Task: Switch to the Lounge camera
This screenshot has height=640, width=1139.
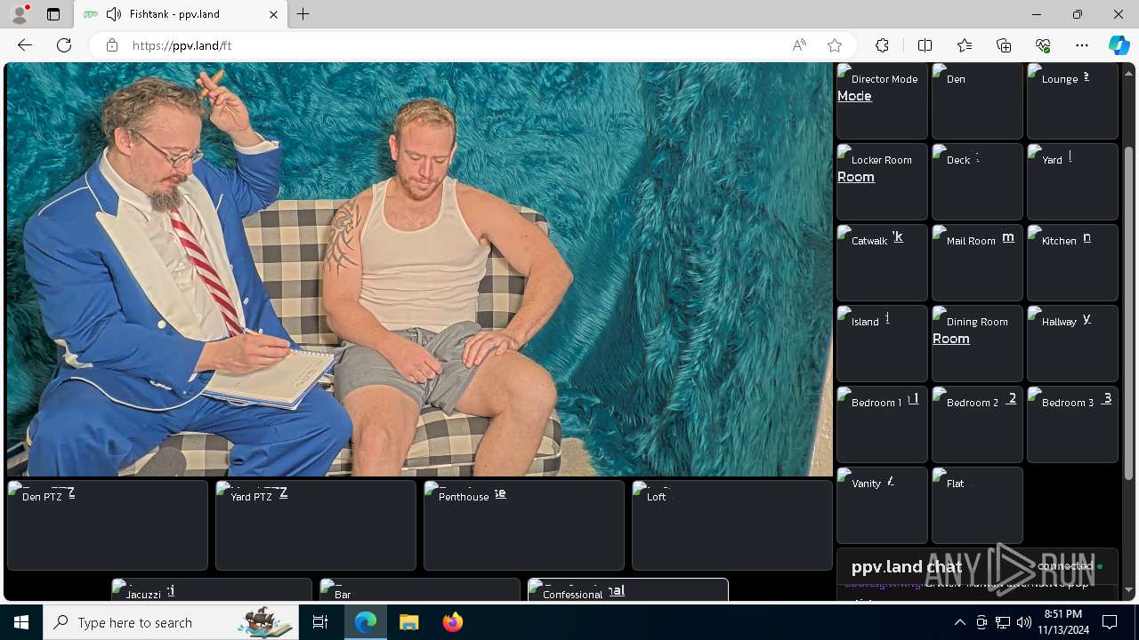Action: (x=1072, y=100)
